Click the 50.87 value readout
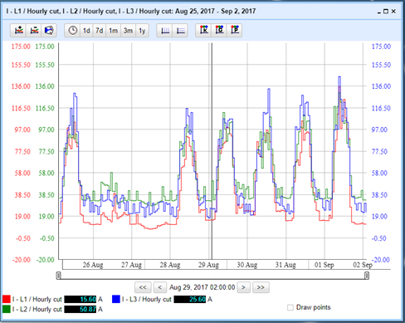 (x=81, y=309)
